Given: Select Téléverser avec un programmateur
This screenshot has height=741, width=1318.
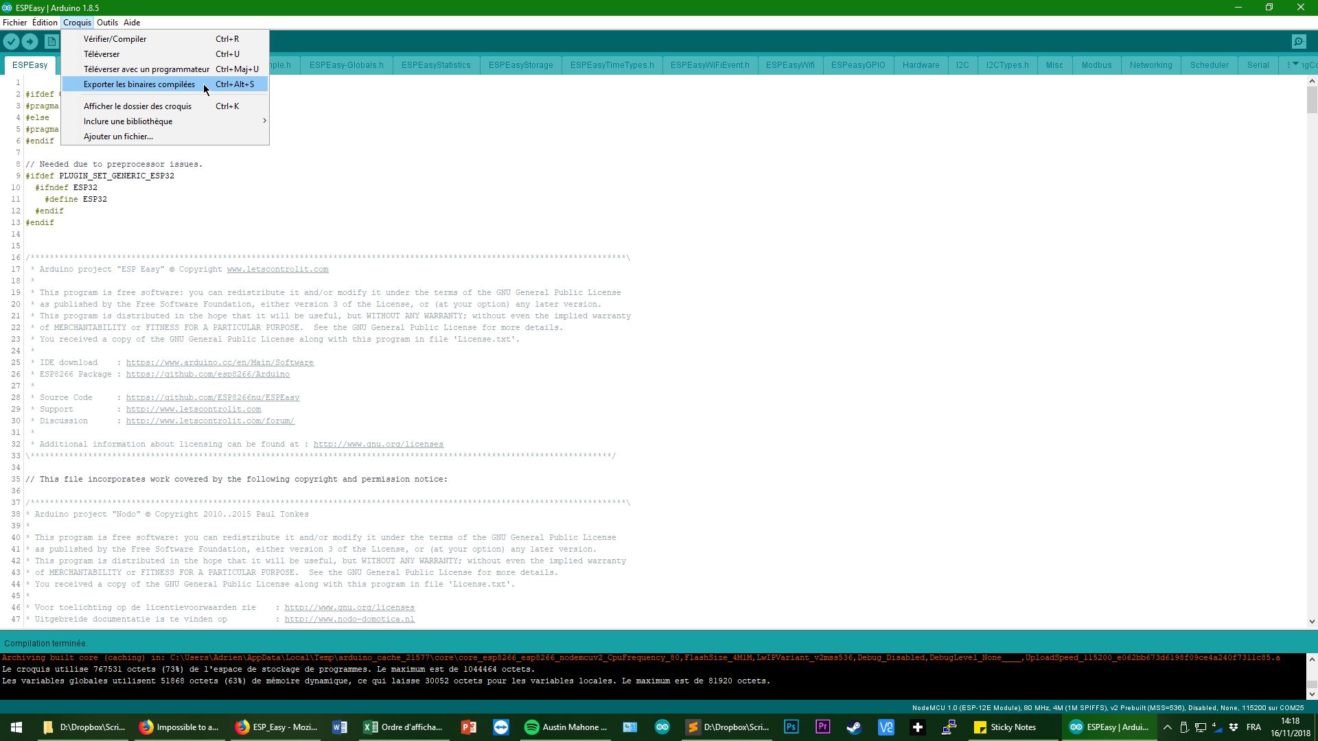Looking at the screenshot, I should (165, 69).
